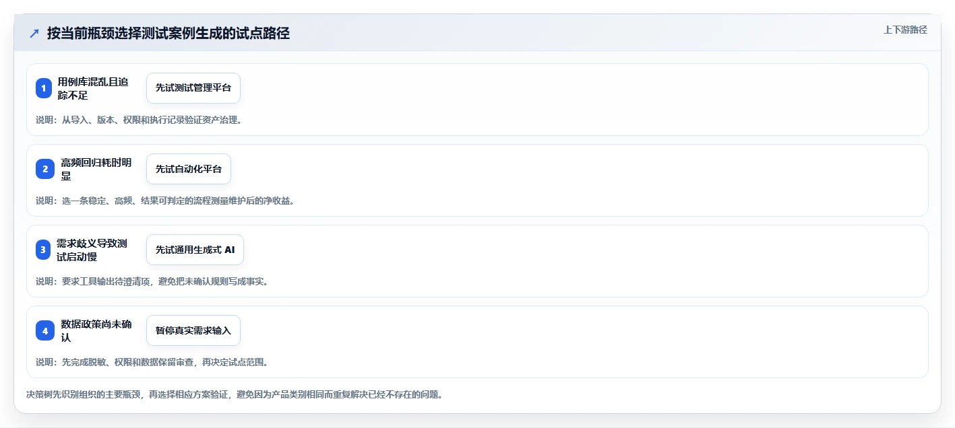Click the note starting 说明:从导入、版本、权限

[138, 120]
